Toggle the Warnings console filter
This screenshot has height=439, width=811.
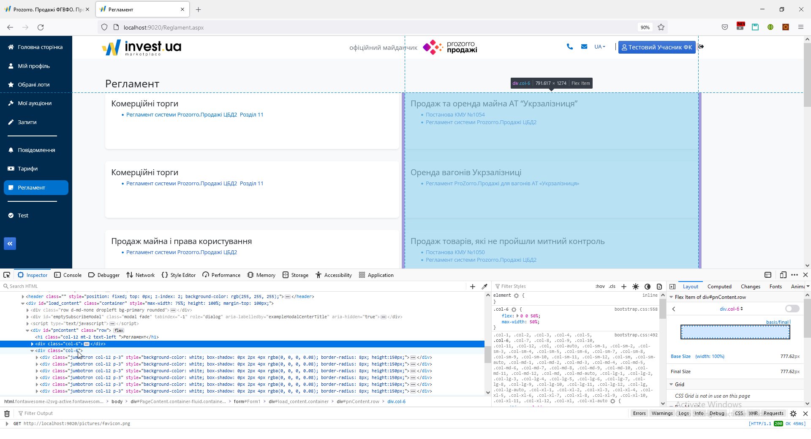[x=662, y=413]
